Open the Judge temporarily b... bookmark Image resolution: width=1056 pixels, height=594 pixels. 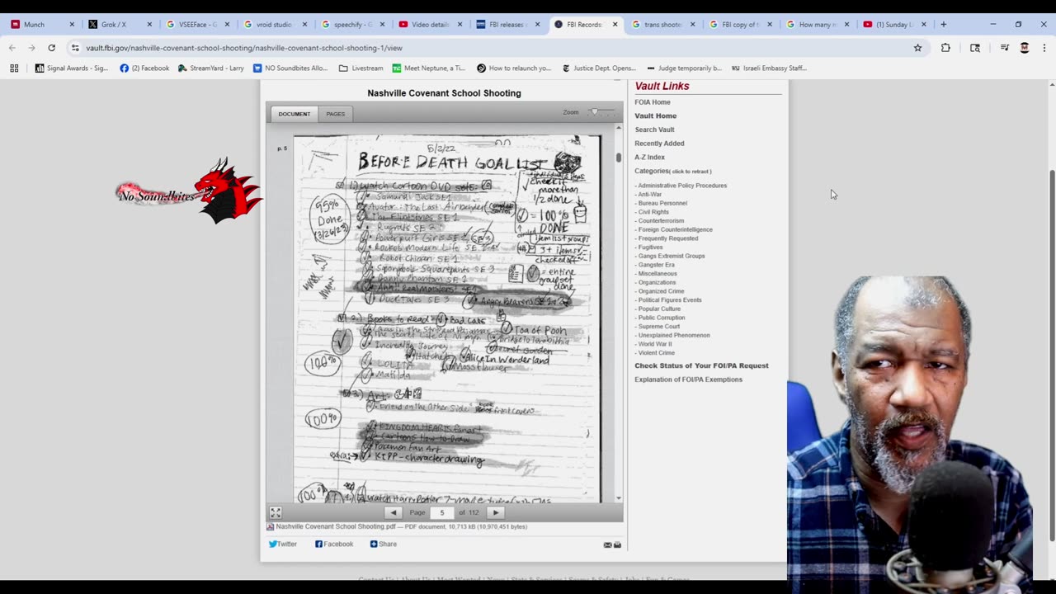[x=684, y=68]
